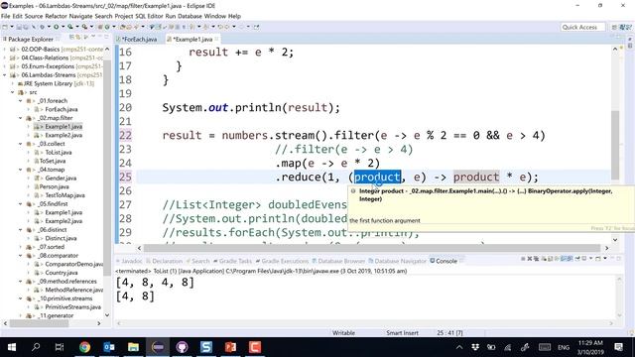The height and width of the screenshot is (357, 635).
Task: Toggle Pin Console in Console toolbar
Action: tap(577, 258)
